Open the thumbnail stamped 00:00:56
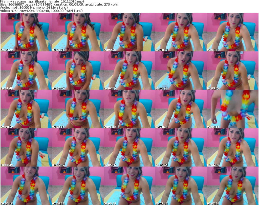The width and height of the screenshot is (259, 205). tap(129, 32)
